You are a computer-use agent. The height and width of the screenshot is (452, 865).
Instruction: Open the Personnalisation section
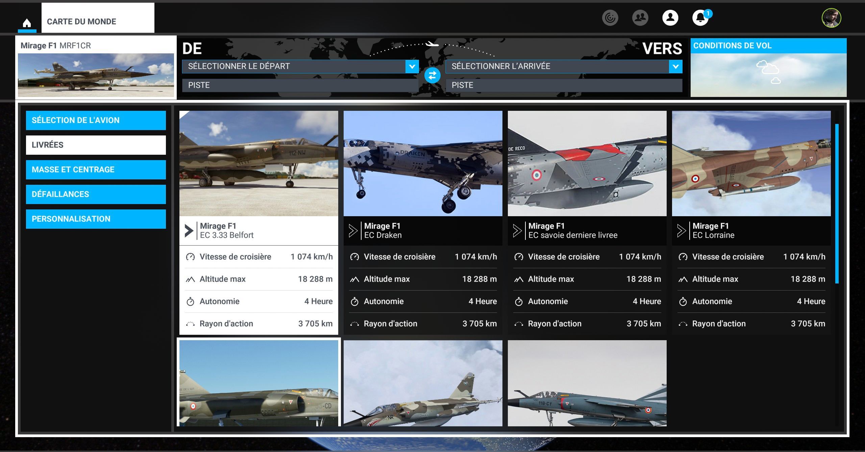96,219
